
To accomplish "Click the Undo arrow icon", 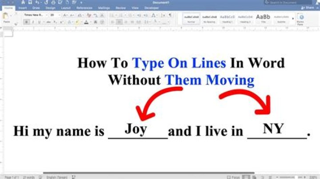I will [37, 3].
